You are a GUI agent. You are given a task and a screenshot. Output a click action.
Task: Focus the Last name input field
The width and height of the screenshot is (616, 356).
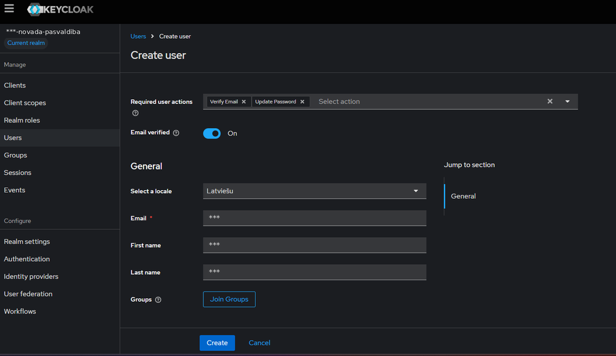click(314, 272)
